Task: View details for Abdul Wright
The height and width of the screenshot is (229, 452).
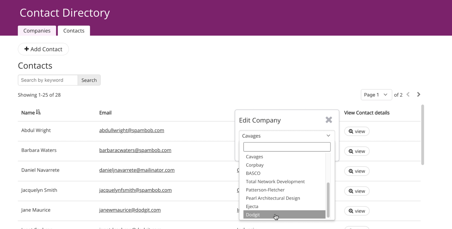Action: [356, 131]
